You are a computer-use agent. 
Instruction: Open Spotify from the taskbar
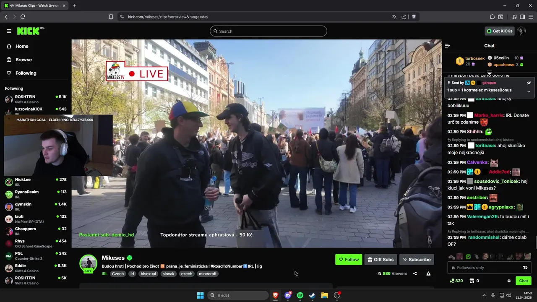tap(300, 295)
